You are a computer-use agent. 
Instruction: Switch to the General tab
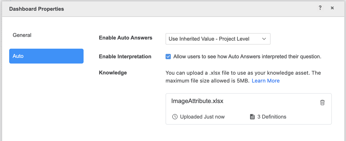point(22,35)
